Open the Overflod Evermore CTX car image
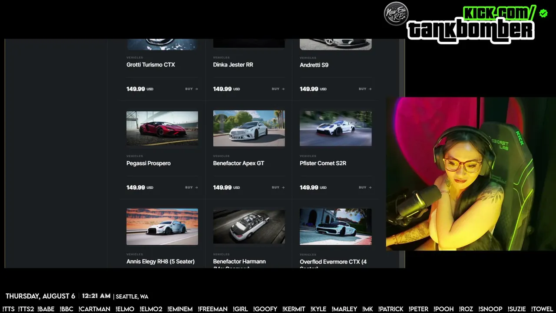Viewport: 556px width, 313px height. point(335,227)
